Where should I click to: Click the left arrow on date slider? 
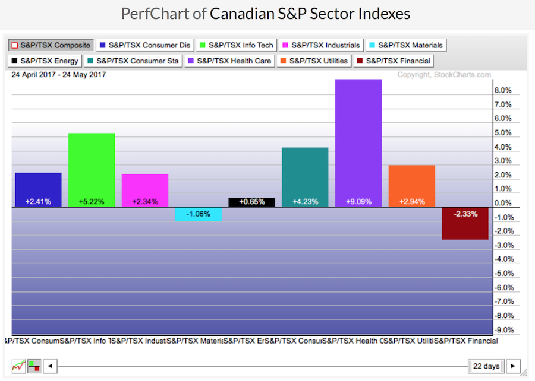pos(51,366)
